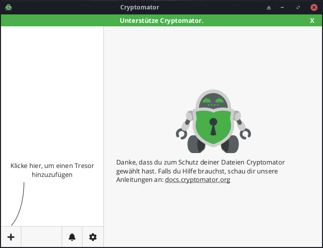Open the docs.cryptomator.org link
The height and width of the screenshot is (248, 323).
(197, 179)
